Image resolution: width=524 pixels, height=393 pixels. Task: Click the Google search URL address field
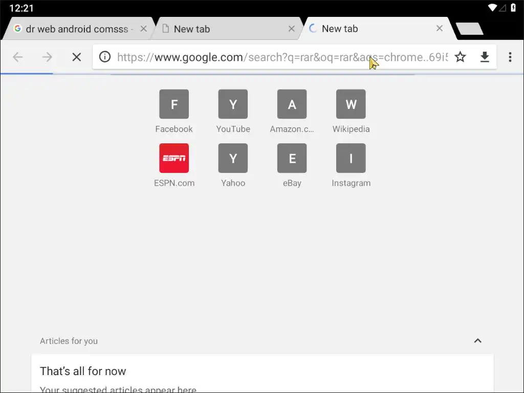(282, 57)
